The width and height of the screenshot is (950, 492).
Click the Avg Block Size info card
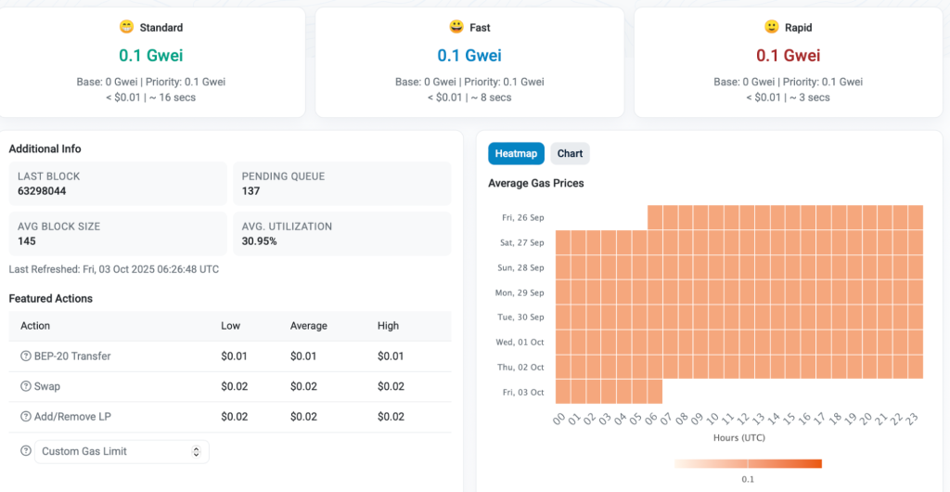click(x=117, y=234)
